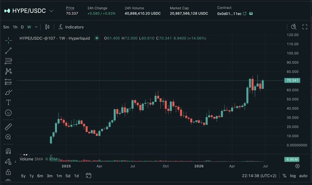Open chart settings gear near time axis
This screenshot has height=185, width=312.
coord(297,166)
